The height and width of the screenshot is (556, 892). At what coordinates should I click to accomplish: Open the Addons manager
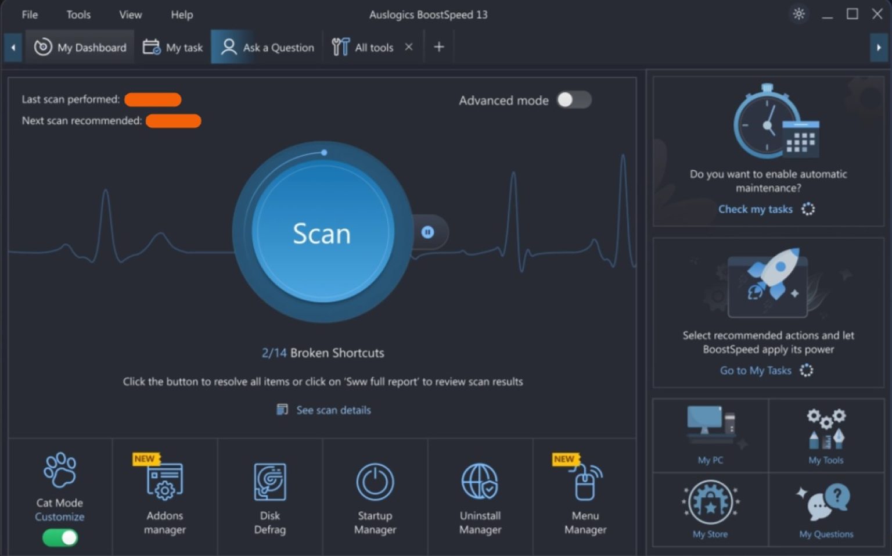tap(164, 497)
